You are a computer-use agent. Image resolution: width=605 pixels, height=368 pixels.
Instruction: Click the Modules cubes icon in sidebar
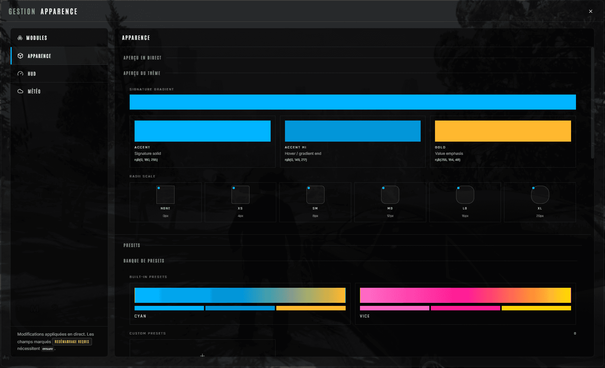pyautogui.click(x=20, y=38)
